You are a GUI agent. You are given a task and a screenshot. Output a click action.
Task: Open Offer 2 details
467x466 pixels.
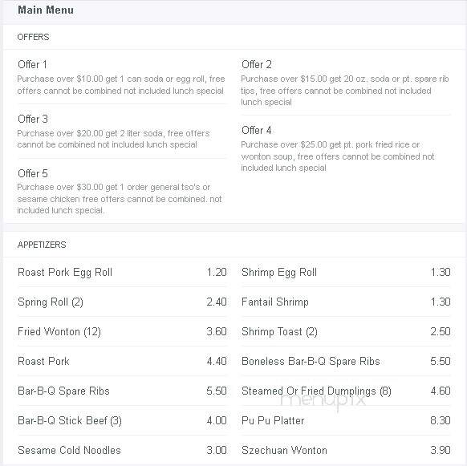(345, 83)
